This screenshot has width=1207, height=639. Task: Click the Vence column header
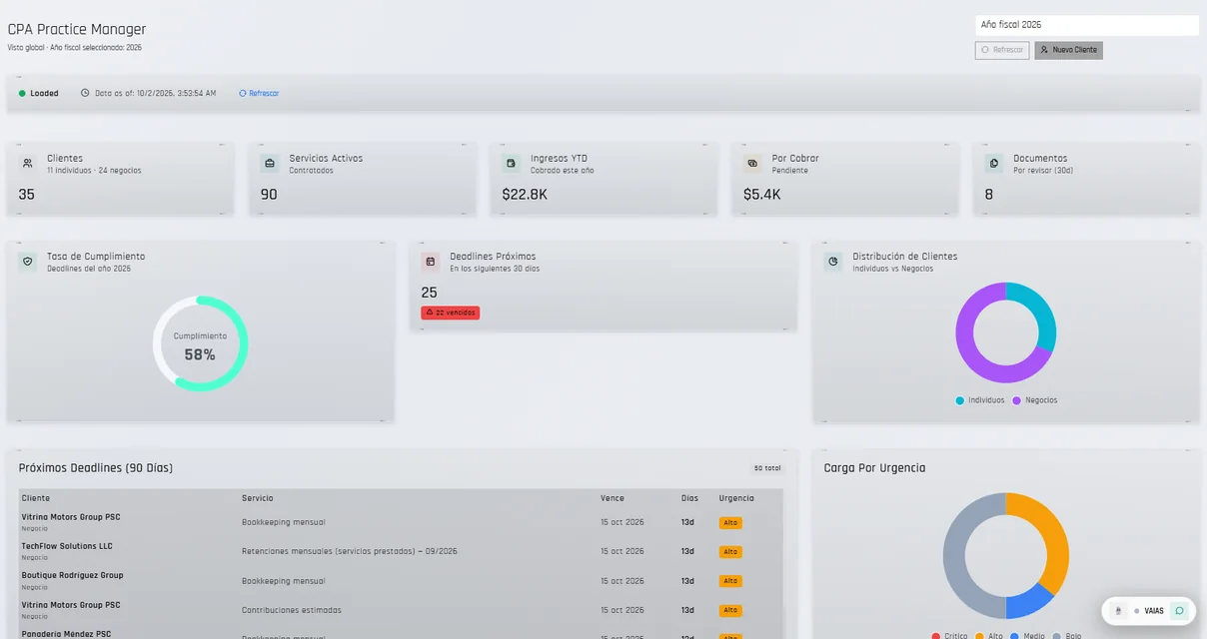[612, 498]
